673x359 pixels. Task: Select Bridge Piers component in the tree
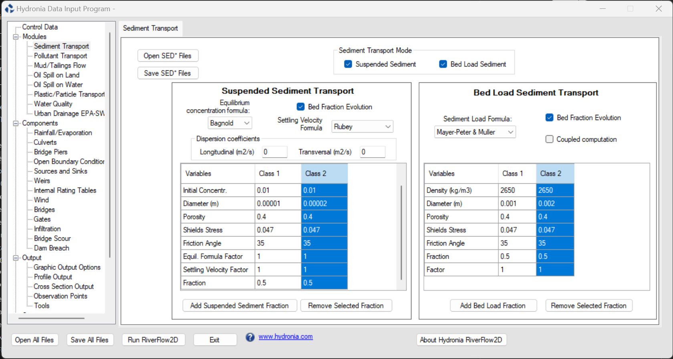[50, 152]
